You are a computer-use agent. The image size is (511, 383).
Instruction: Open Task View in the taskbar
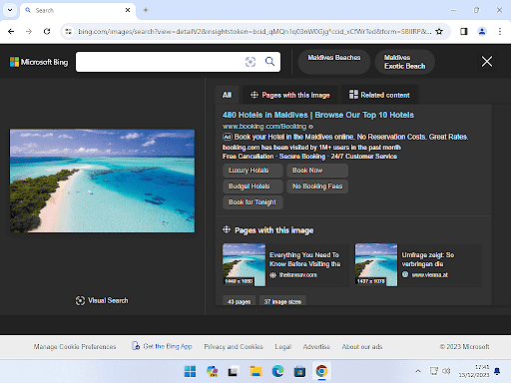coord(234,371)
